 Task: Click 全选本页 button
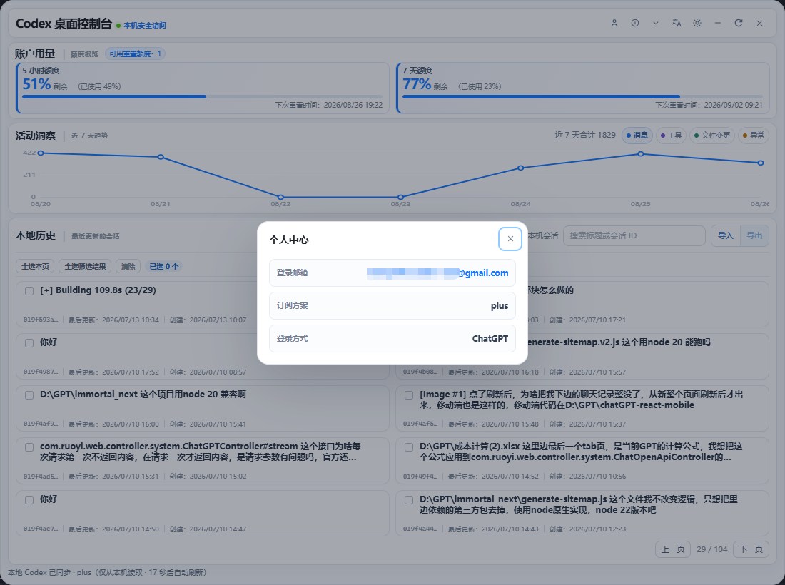click(x=35, y=266)
